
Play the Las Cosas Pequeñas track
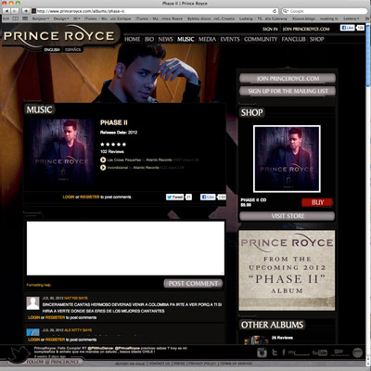tap(103, 160)
